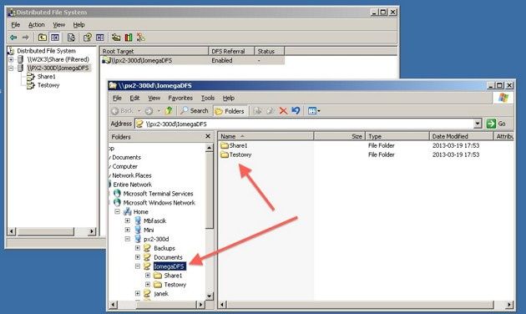The image size is (526, 314).
Task: Collapse the IomegaDFS node in Folders tree
Action: (x=138, y=266)
